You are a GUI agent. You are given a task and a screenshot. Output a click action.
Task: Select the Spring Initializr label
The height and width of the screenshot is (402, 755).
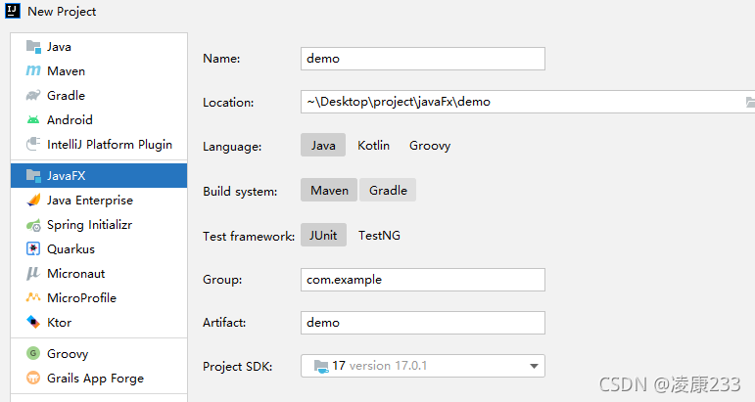coord(89,225)
